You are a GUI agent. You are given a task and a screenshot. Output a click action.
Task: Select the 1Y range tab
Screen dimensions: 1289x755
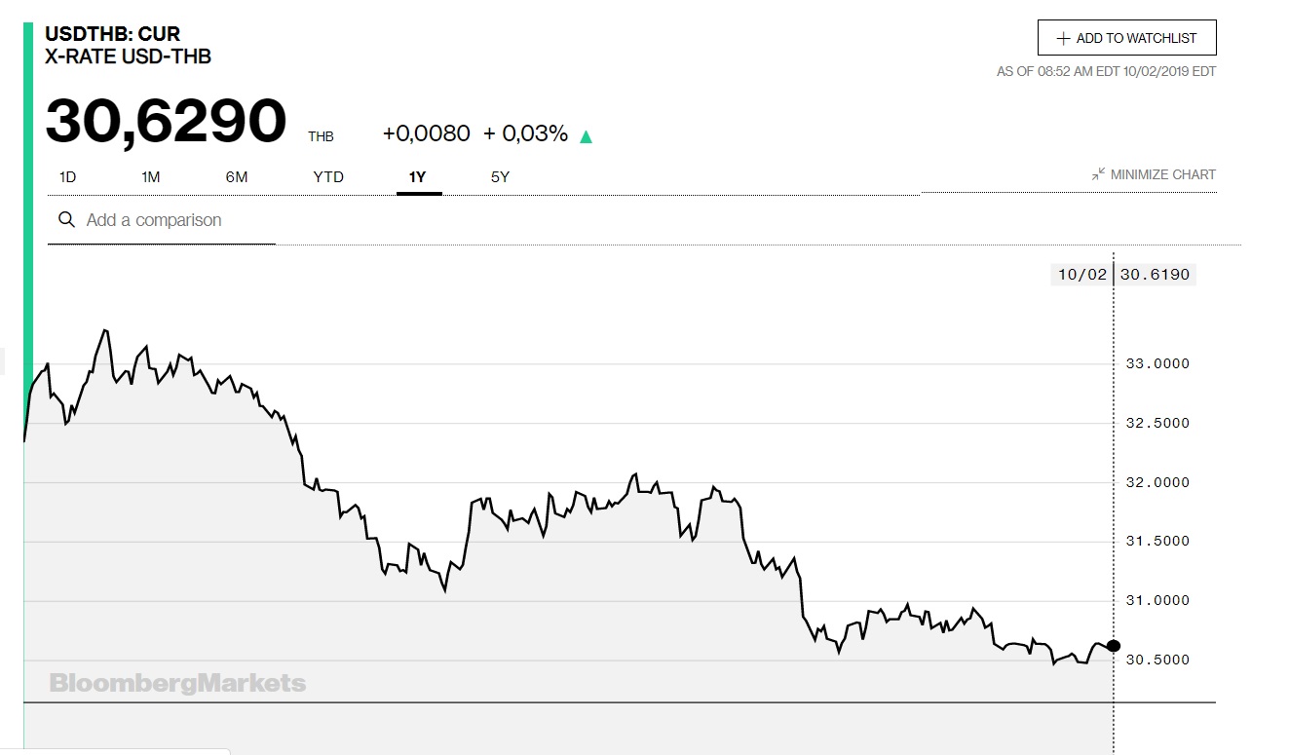coord(418,177)
